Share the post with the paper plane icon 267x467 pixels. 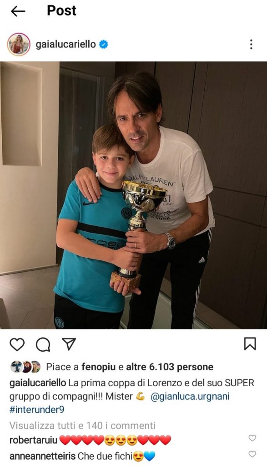click(x=69, y=344)
